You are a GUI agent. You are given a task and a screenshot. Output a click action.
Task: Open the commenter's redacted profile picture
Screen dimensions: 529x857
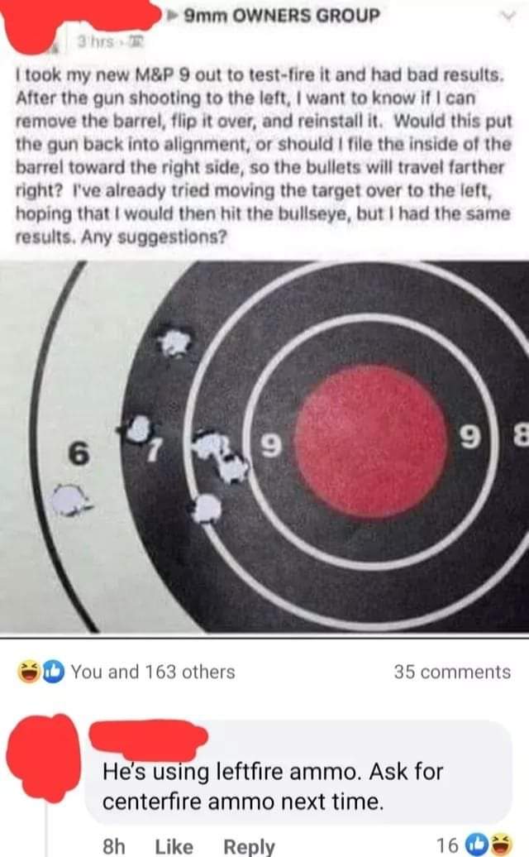[43, 759]
